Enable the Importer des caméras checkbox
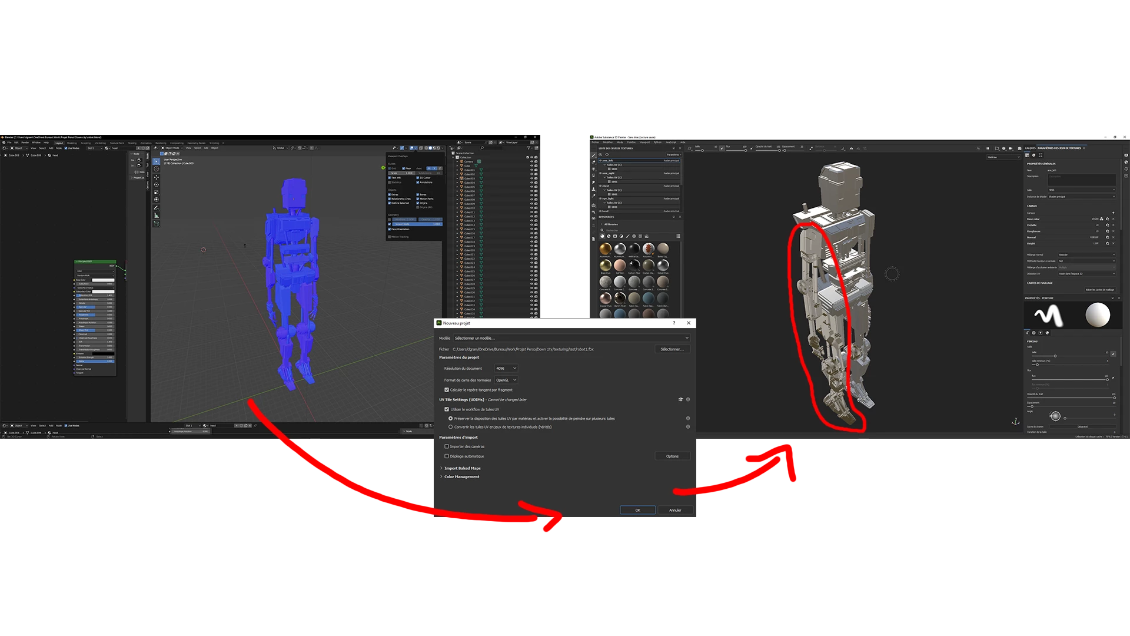1130x636 pixels. [447, 446]
